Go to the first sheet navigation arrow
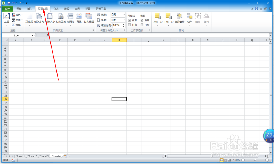274x164 pixels. [4, 156]
